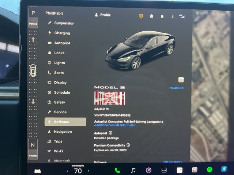234x175 pixels.
Task: Tap the PlaidHabit vehicle name link
Action: (x=176, y=88)
